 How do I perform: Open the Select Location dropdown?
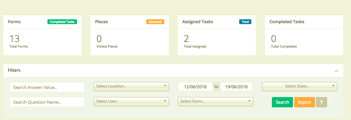131,87
